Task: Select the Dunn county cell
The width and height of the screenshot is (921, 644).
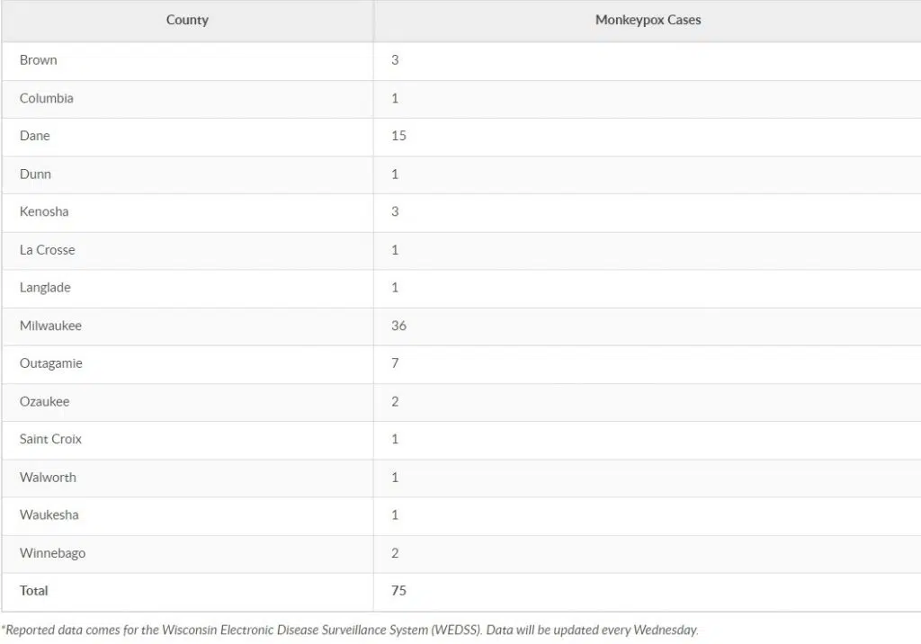Action: tap(36, 174)
